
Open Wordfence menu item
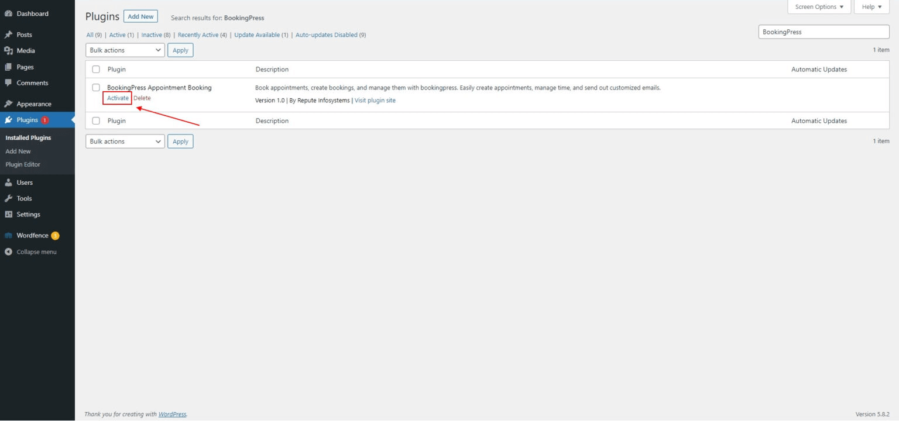pyautogui.click(x=33, y=236)
